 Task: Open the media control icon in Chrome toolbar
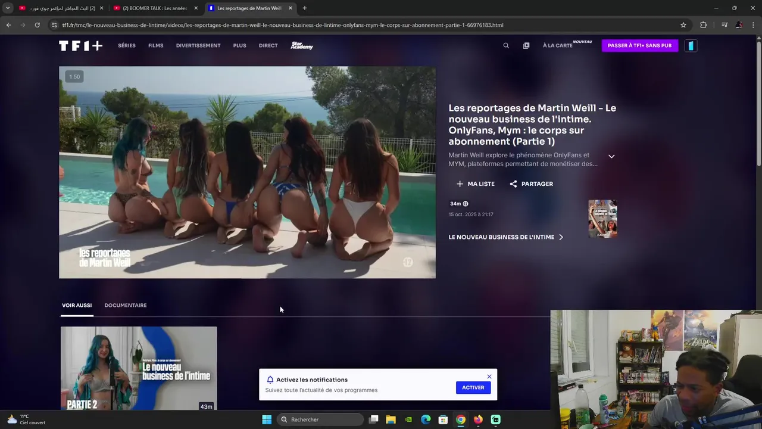tap(724, 25)
